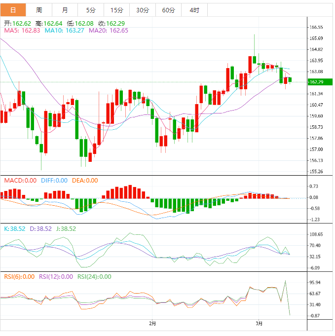Click the 165.69 price axis label

coord(316,38)
